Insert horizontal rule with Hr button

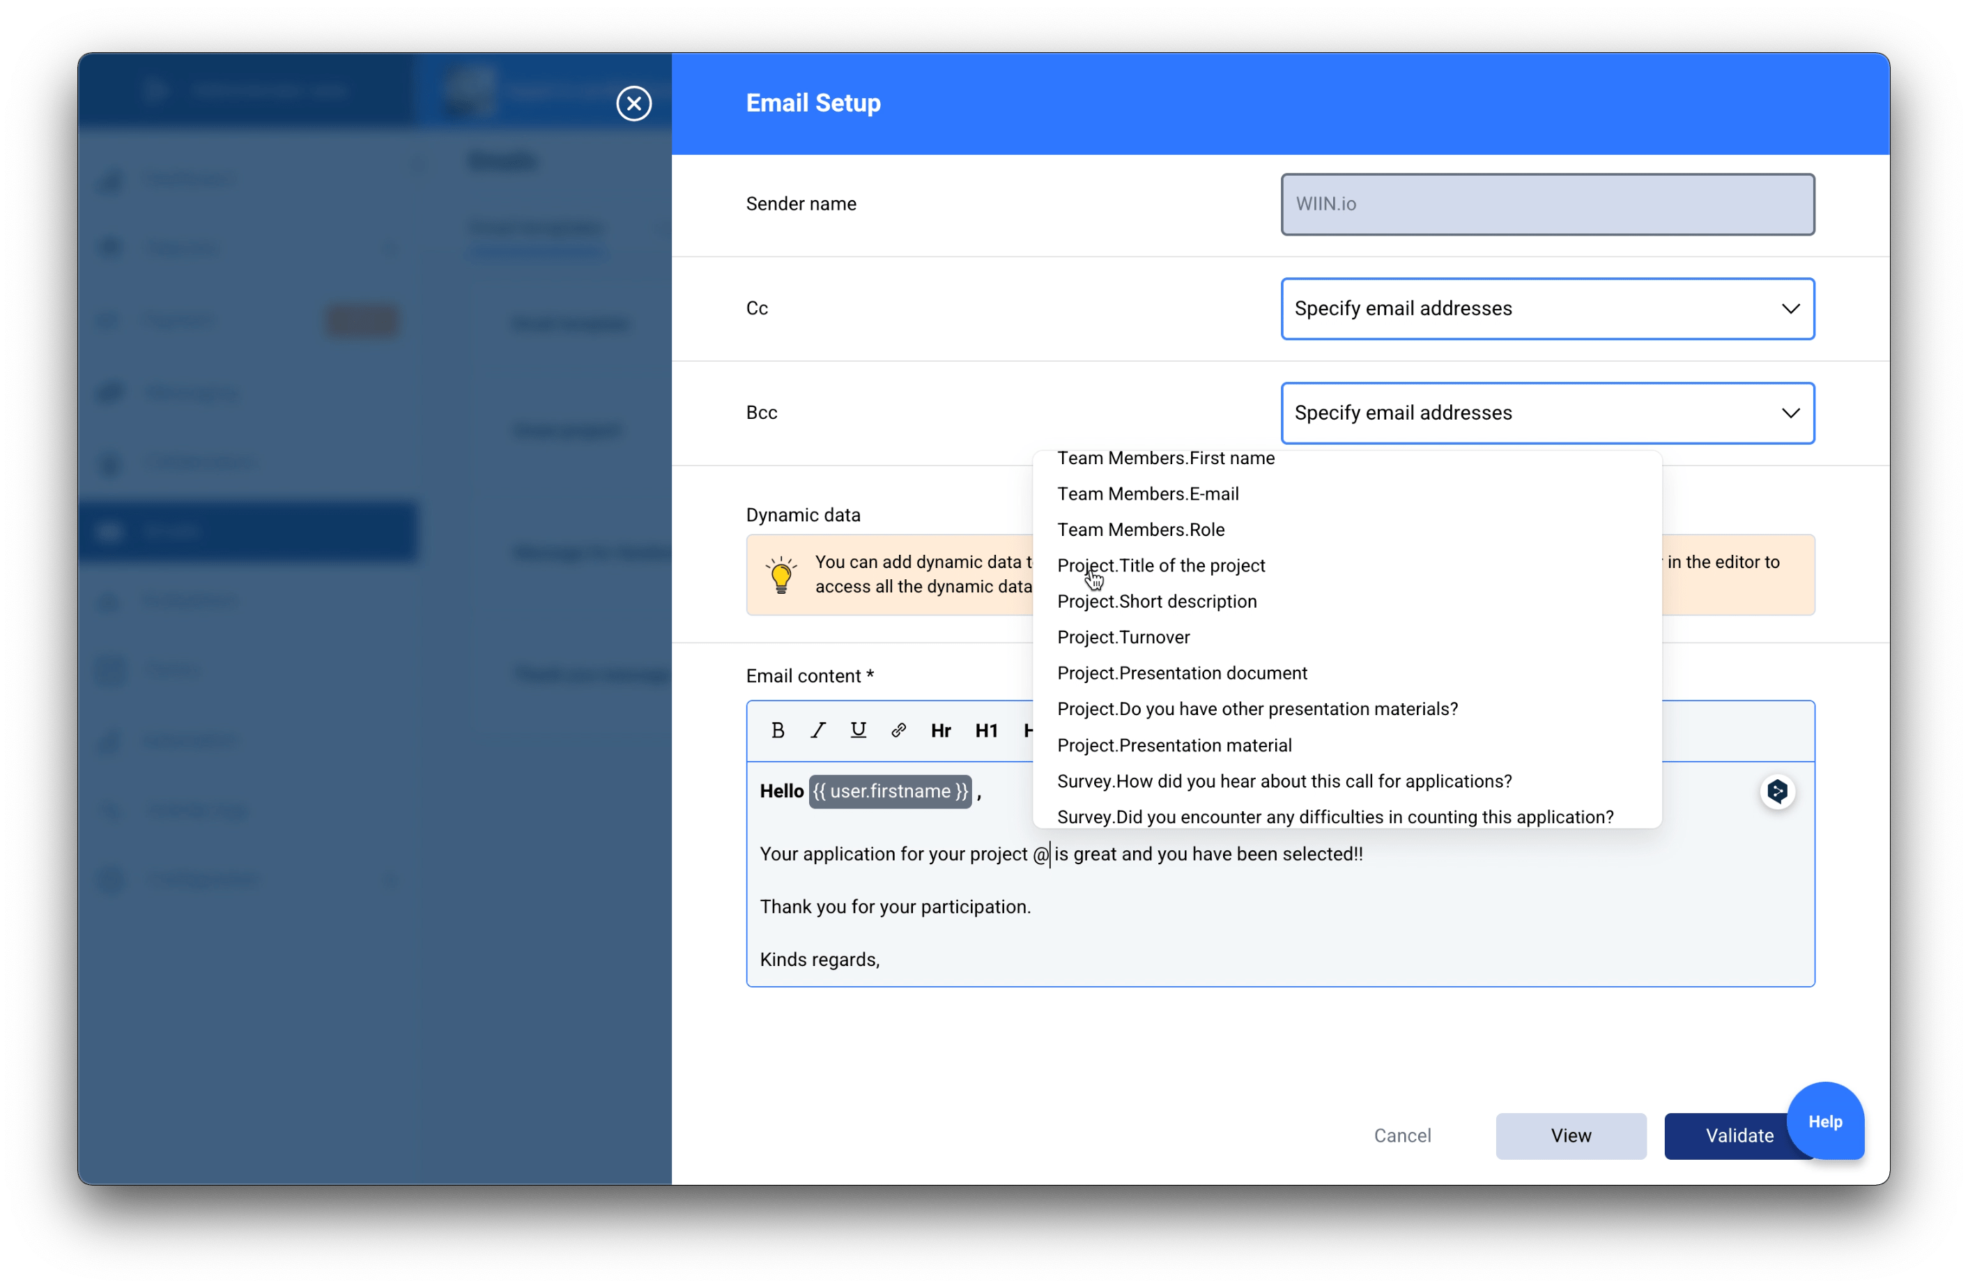click(941, 730)
